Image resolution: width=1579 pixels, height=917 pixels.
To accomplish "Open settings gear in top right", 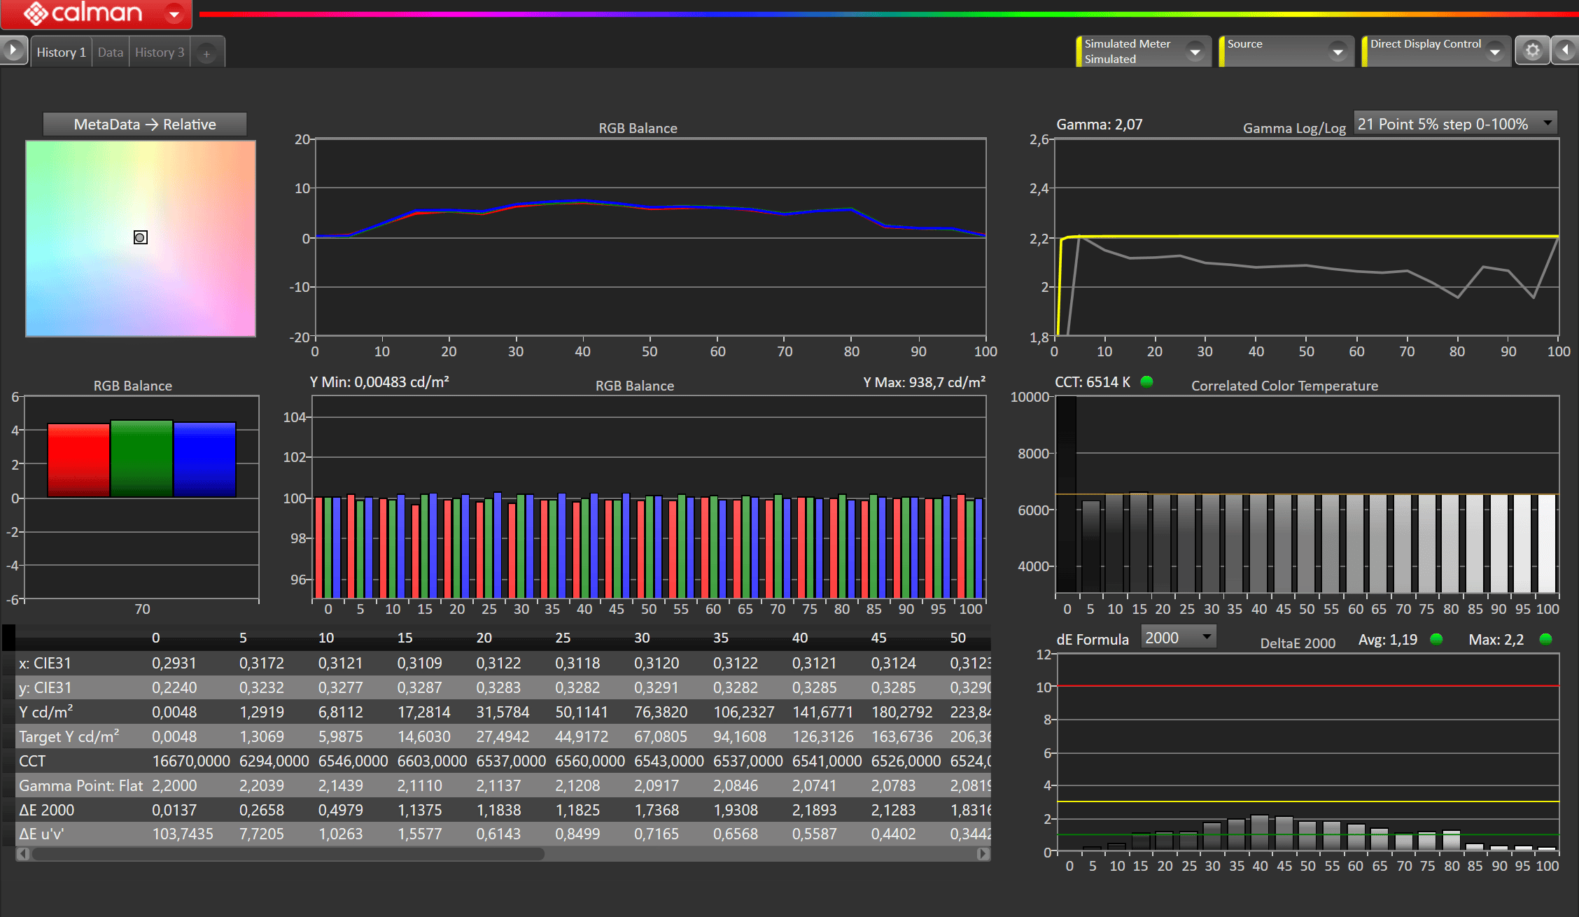I will coord(1532,51).
